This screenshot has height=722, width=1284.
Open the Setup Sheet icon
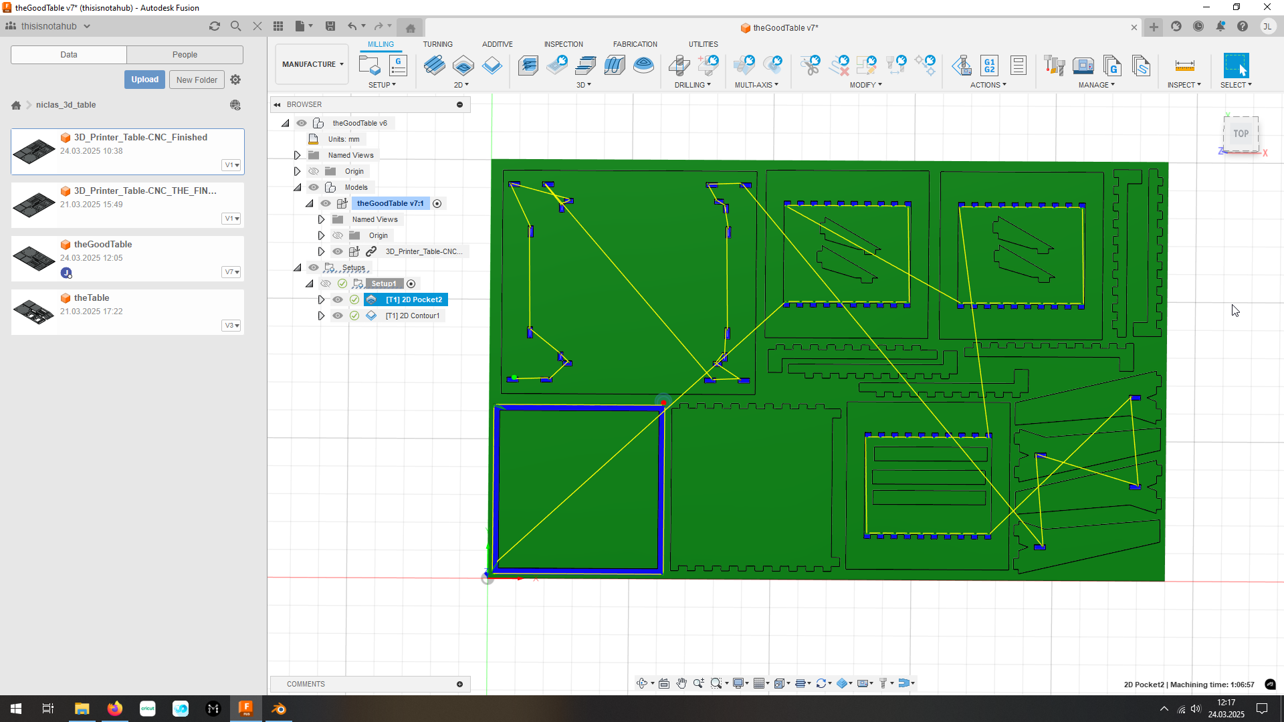(1019, 66)
